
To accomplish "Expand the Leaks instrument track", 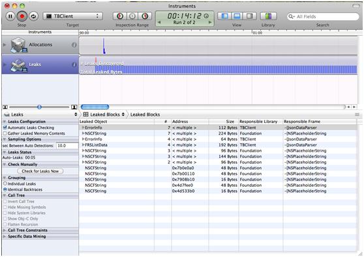I will 5,64.
